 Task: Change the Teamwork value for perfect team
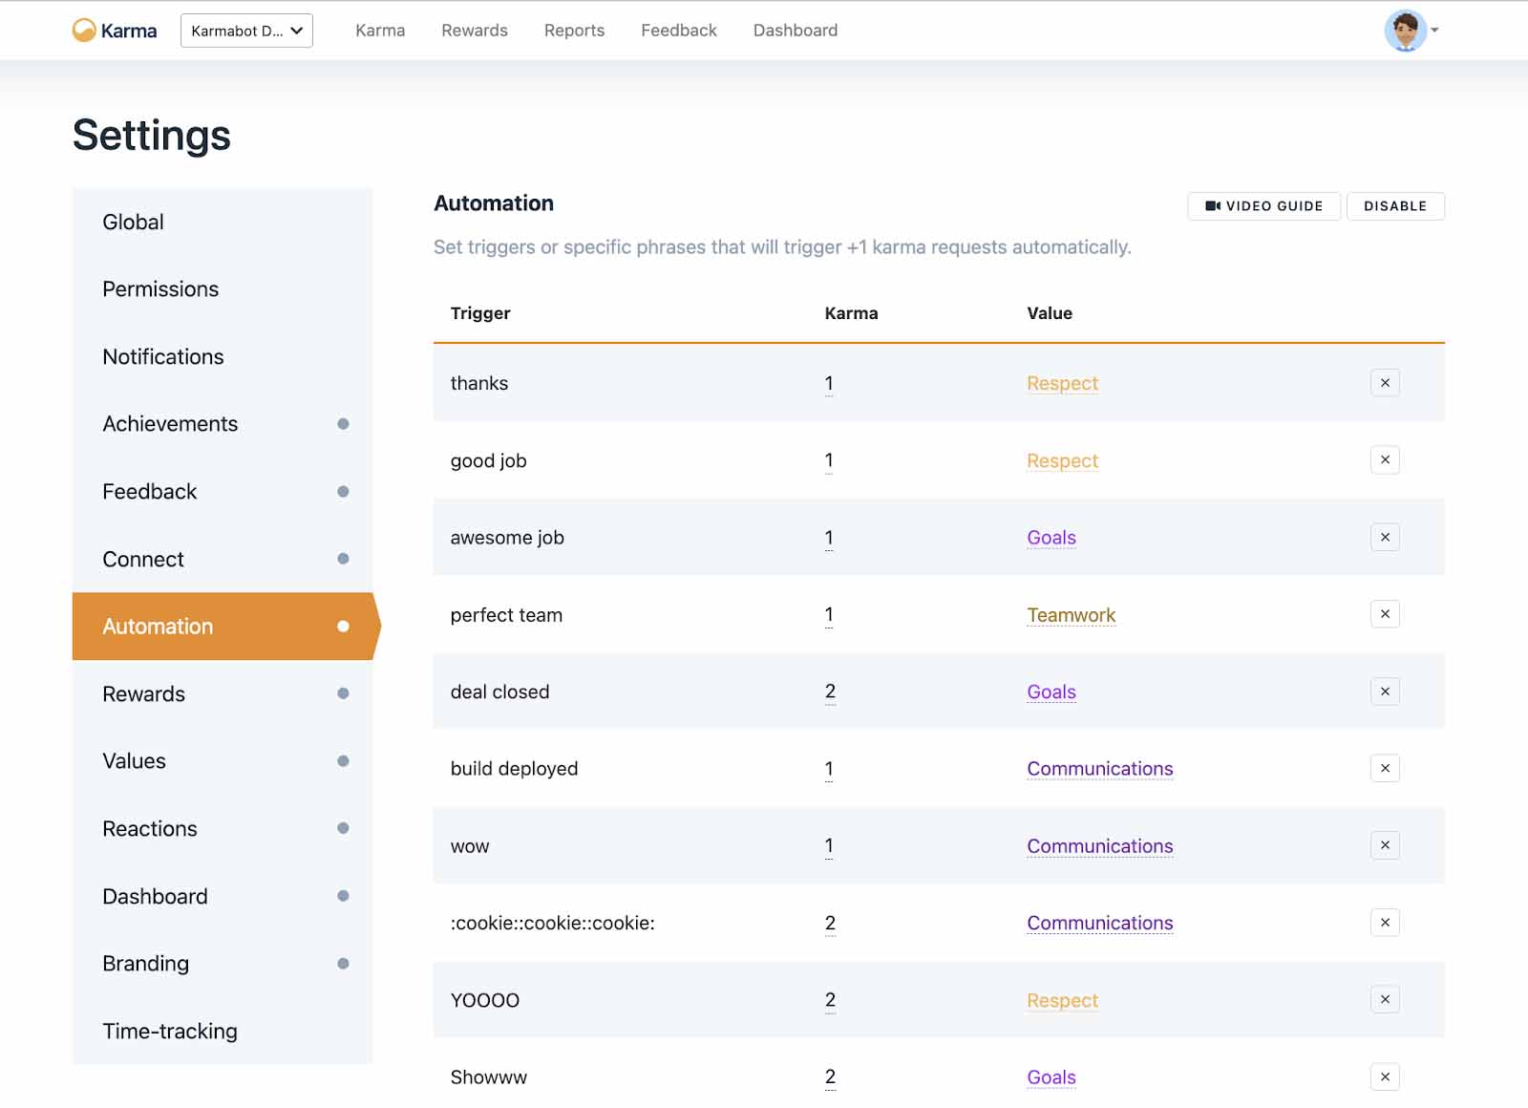(1071, 615)
